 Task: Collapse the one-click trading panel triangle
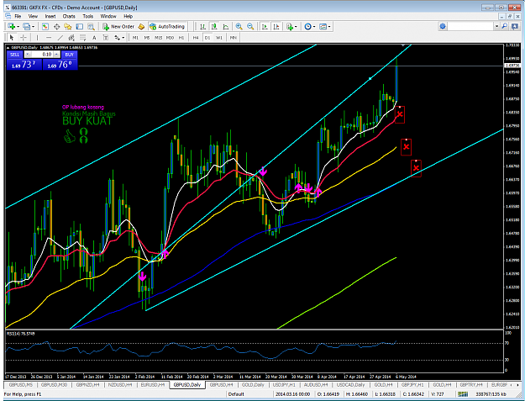pos(8,48)
